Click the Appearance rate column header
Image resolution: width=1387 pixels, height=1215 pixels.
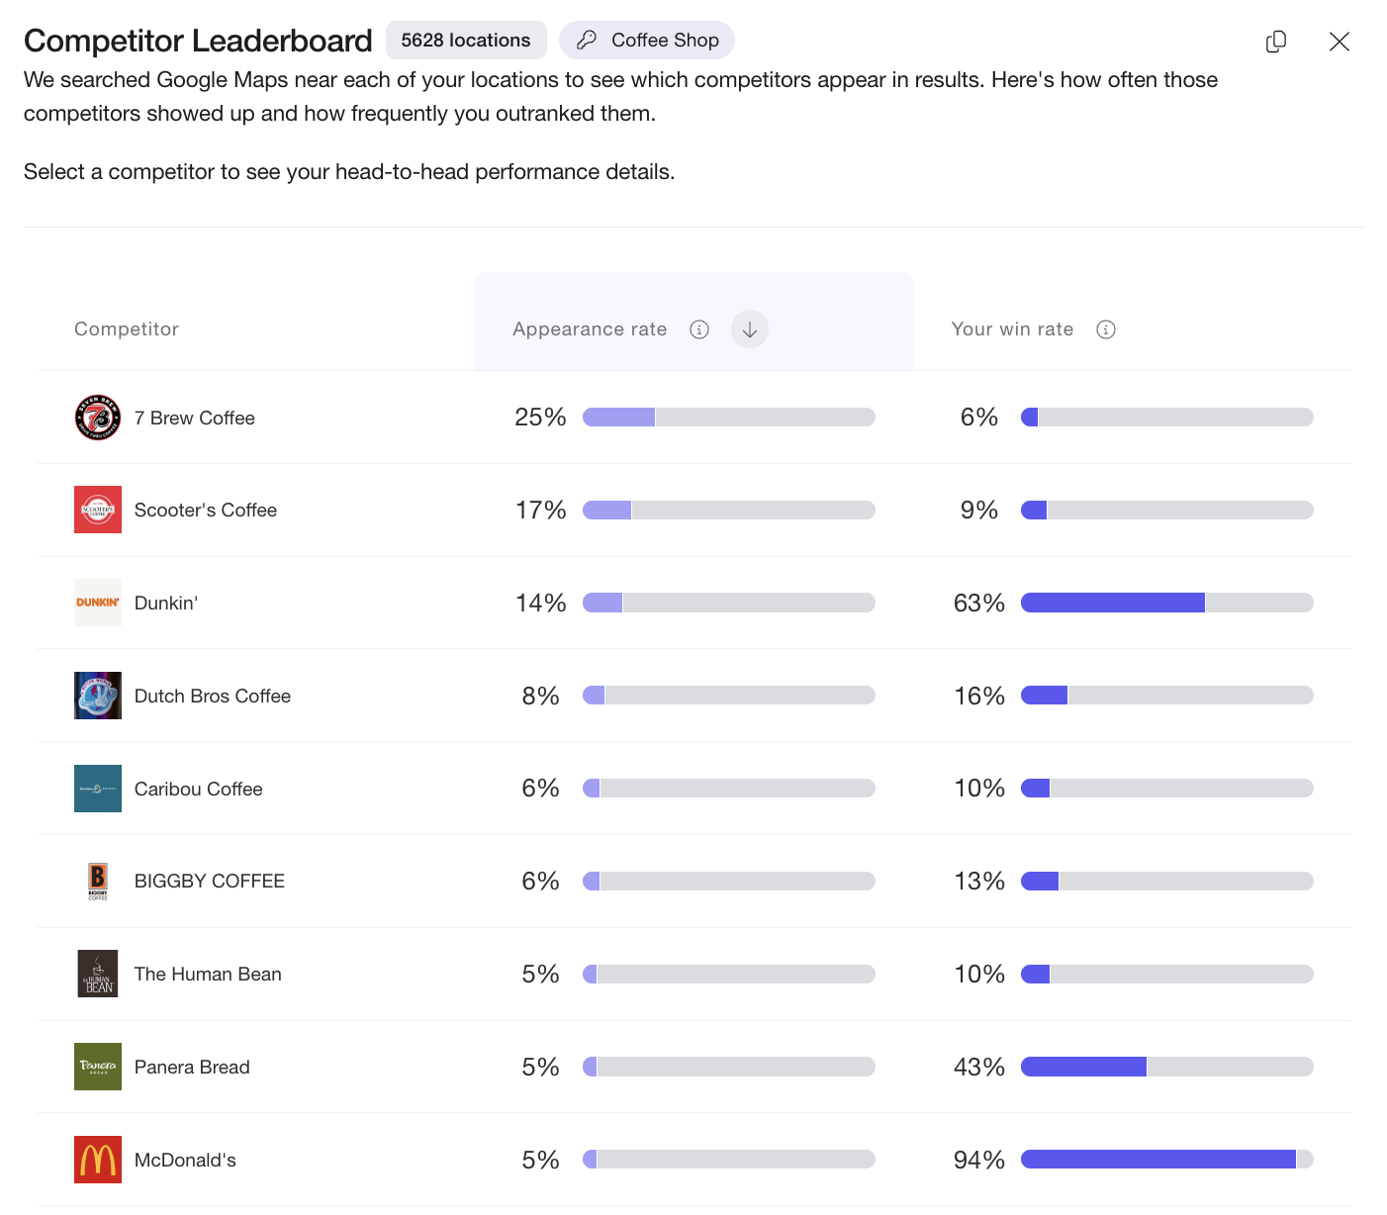click(x=590, y=329)
